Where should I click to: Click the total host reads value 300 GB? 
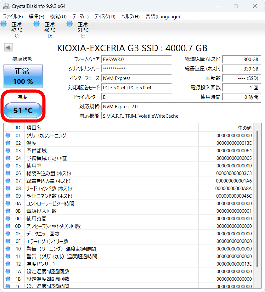pyautogui.click(x=242, y=59)
